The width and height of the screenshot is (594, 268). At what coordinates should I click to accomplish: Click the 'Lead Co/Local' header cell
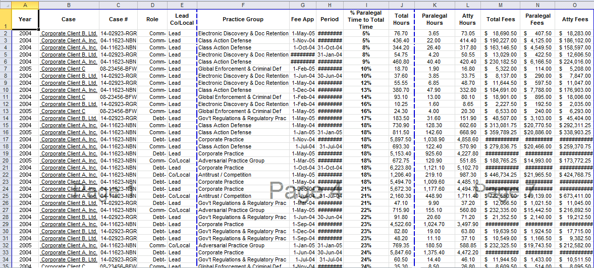coord(182,19)
